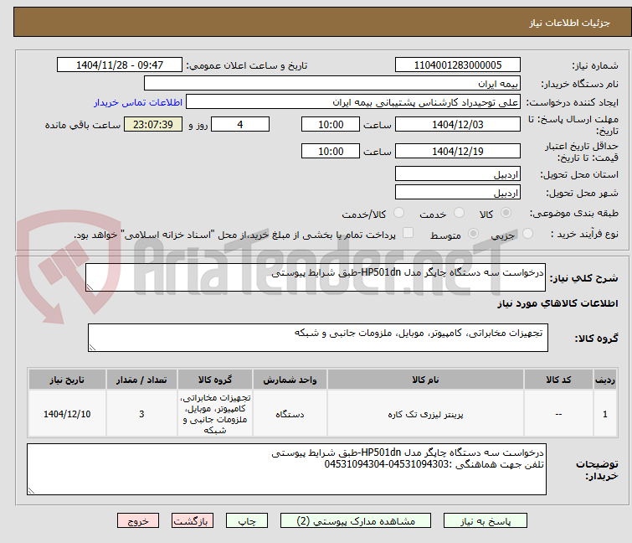The width and height of the screenshot is (632, 543).
Task: Click the چاپ print button
Action: point(247,521)
